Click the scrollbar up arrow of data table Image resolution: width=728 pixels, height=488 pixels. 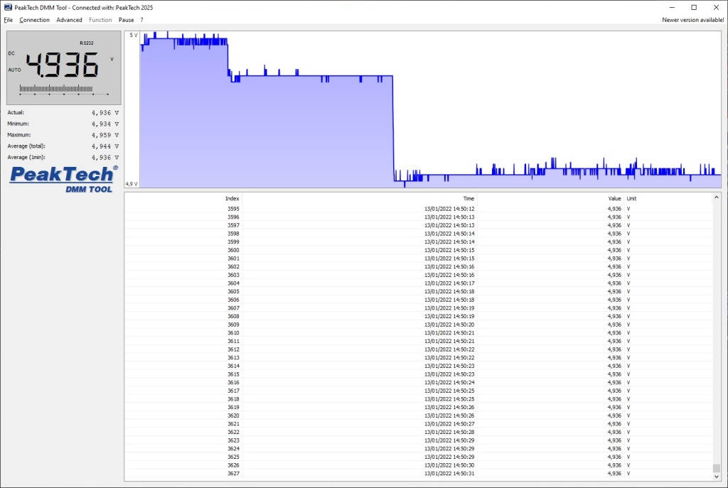coord(717,197)
